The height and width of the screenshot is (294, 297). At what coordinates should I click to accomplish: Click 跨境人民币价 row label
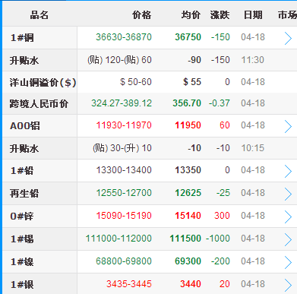(39, 104)
